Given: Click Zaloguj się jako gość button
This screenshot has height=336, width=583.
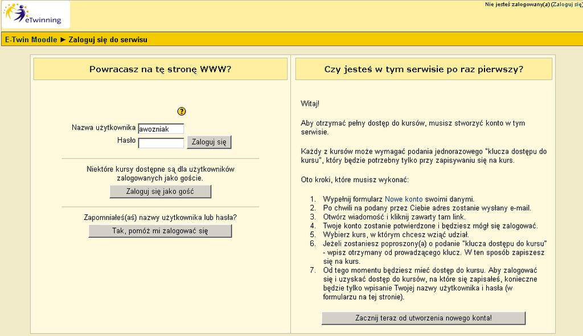Looking at the screenshot, I should 160,192.
